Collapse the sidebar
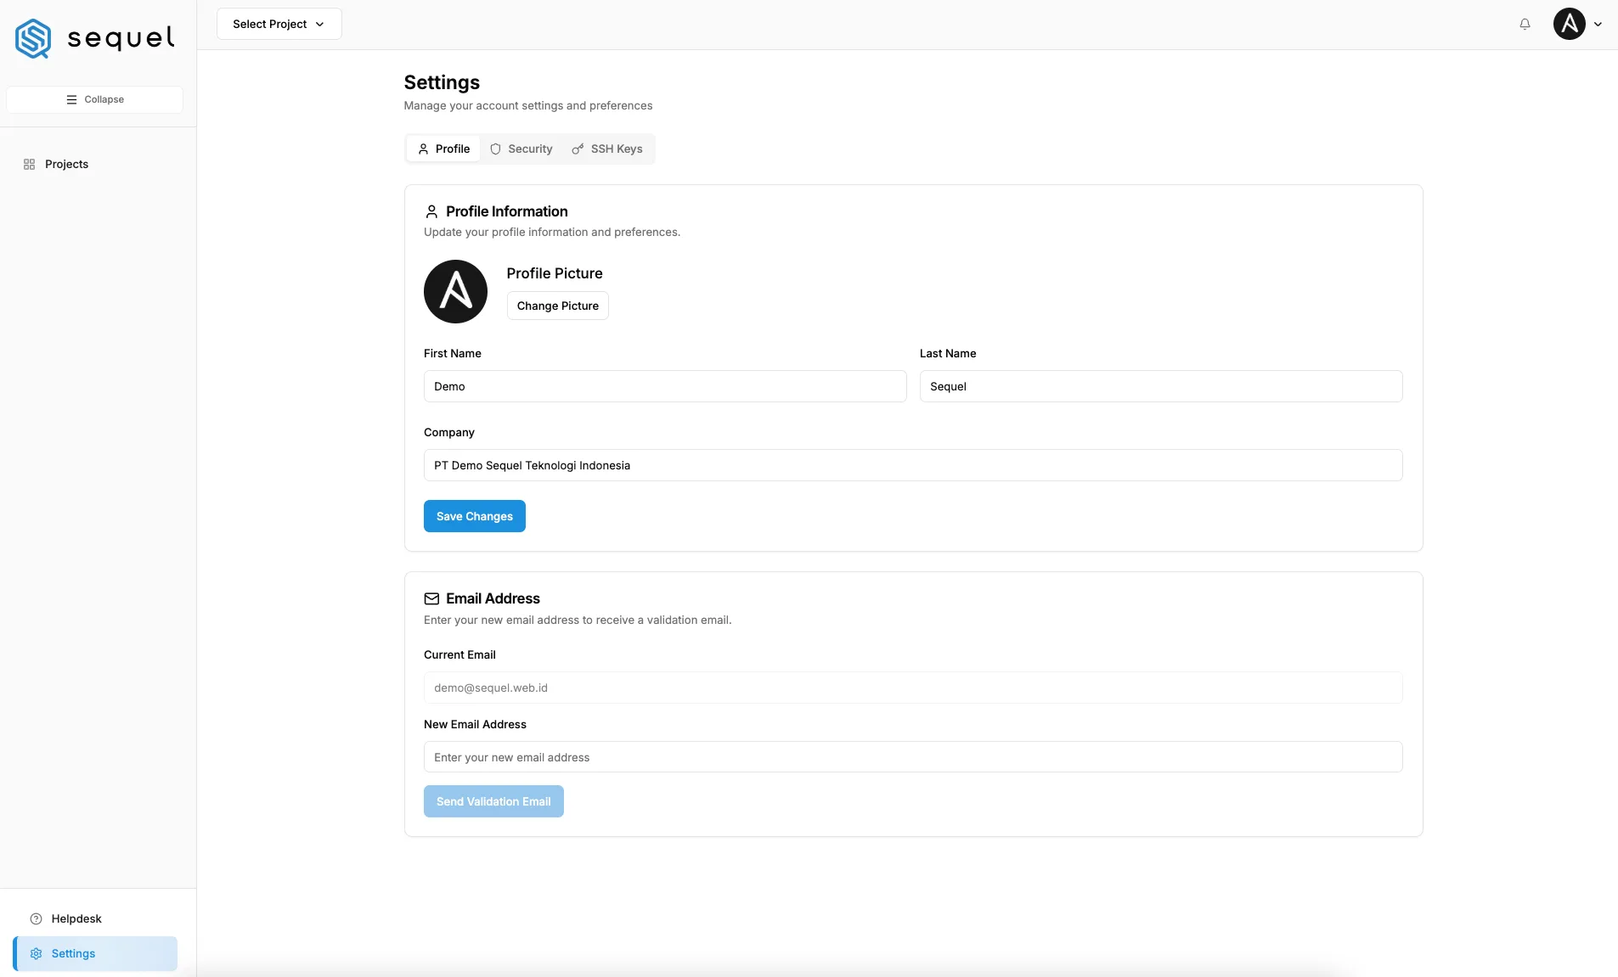This screenshot has width=1618, height=977. 94,99
